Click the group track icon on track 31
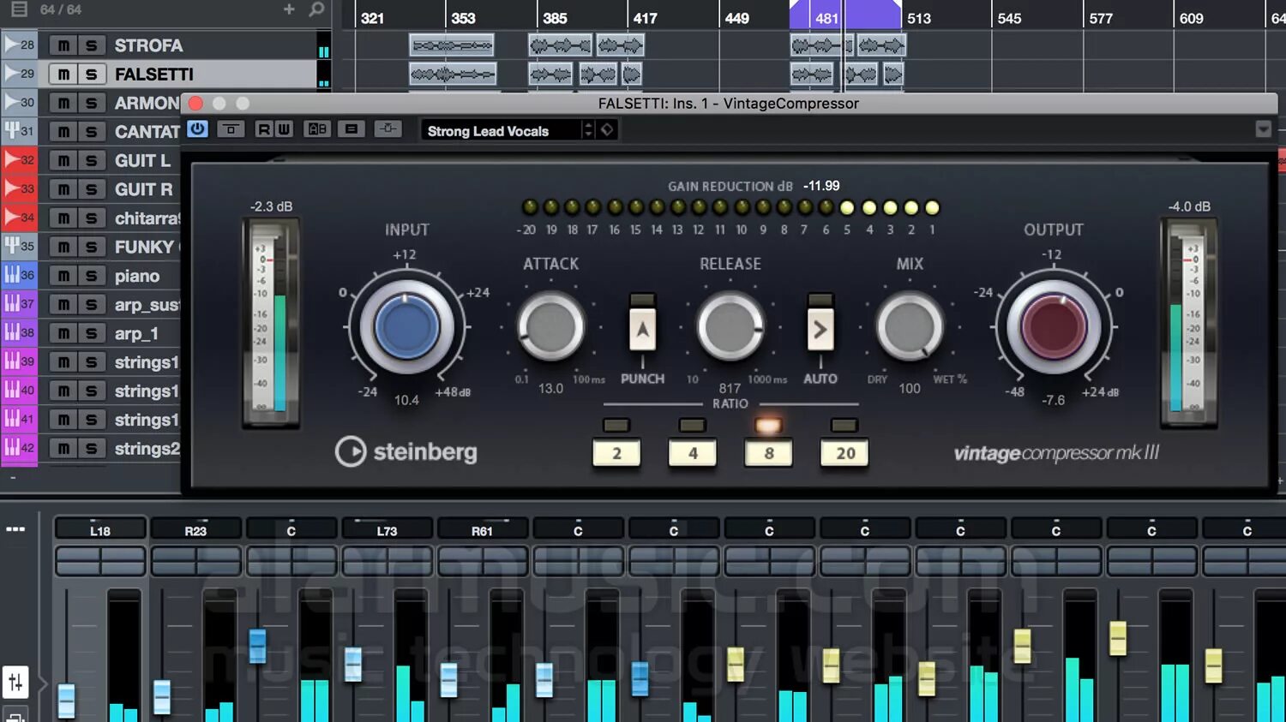This screenshot has height=722, width=1286. click(12, 131)
